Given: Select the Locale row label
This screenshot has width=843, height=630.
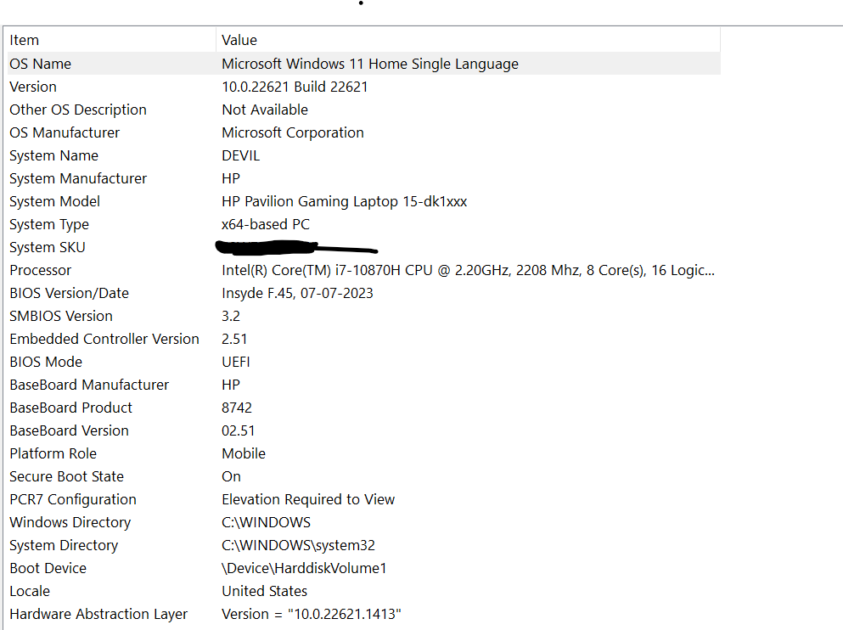Looking at the screenshot, I should pyautogui.click(x=30, y=591).
